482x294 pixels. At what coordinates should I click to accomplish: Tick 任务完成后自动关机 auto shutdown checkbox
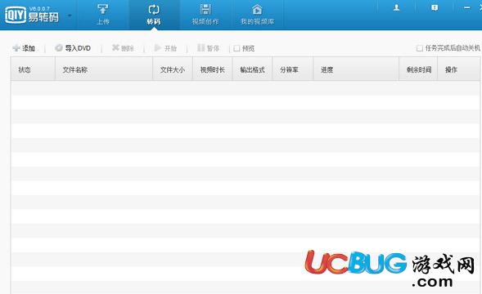pos(420,48)
